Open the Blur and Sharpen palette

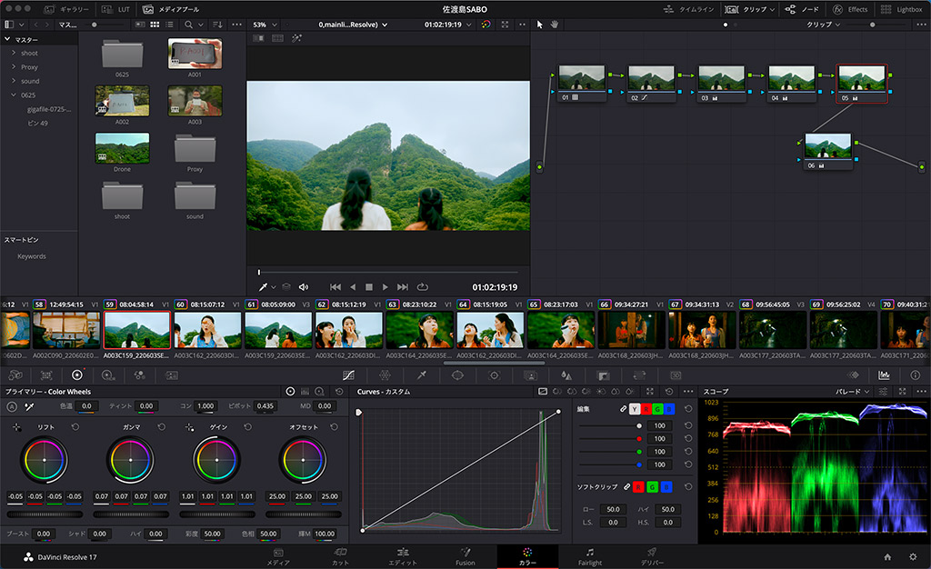[566, 375]
